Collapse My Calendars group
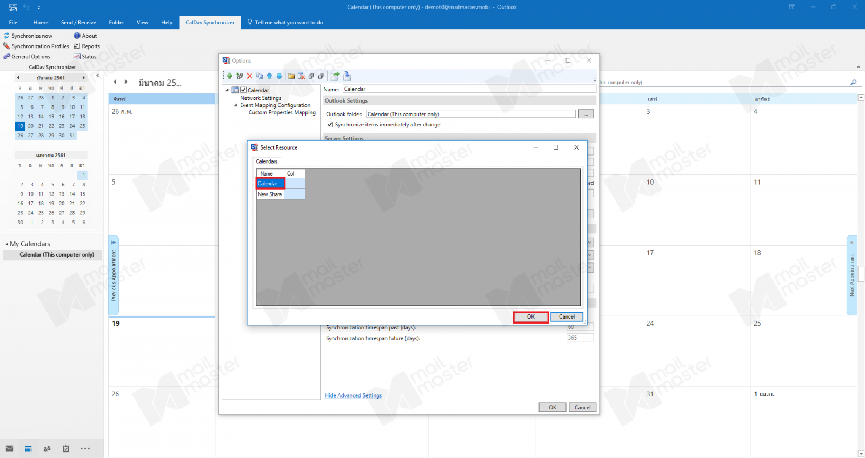 6,244
